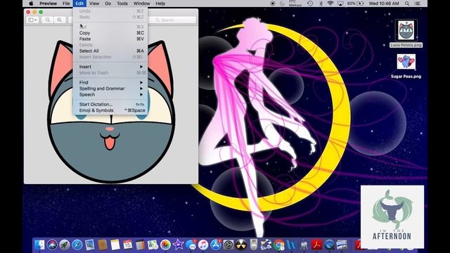Screen dimensions: 450x253
Task: Open Messages from the Dock
Action: click(x=191, y=245)
